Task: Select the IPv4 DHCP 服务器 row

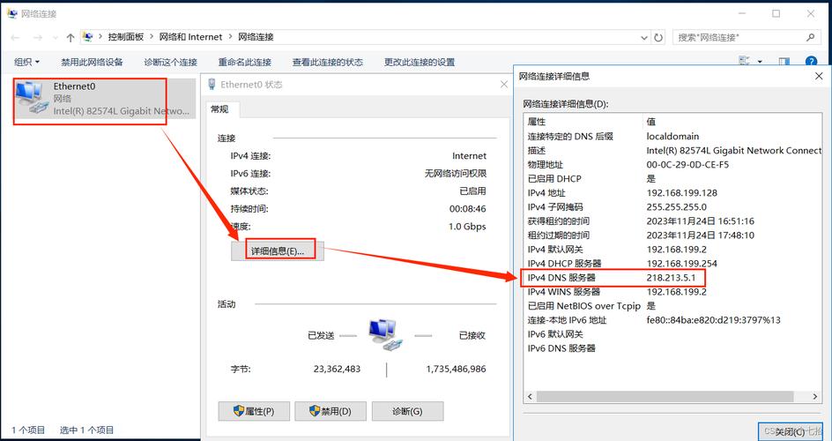Action: click(x=672, y=263)
